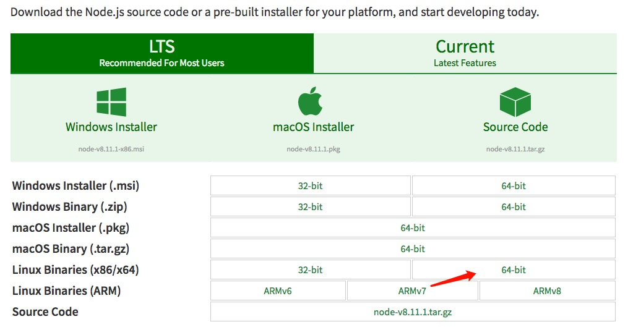Click the Apple logo icon
This screenshot has width=628, height=327.
pyautogui.click(x=311, y=101)
